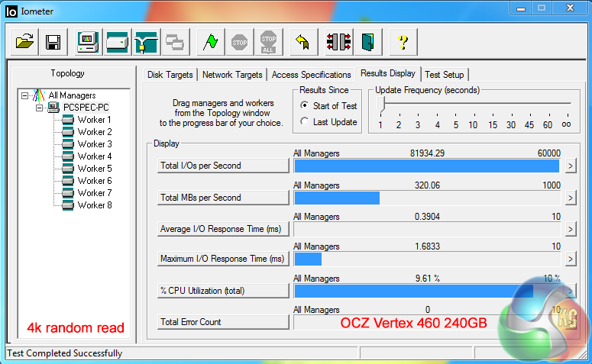
Task: Click the 1.6833 maximum response value
Action: click(427, 246)
